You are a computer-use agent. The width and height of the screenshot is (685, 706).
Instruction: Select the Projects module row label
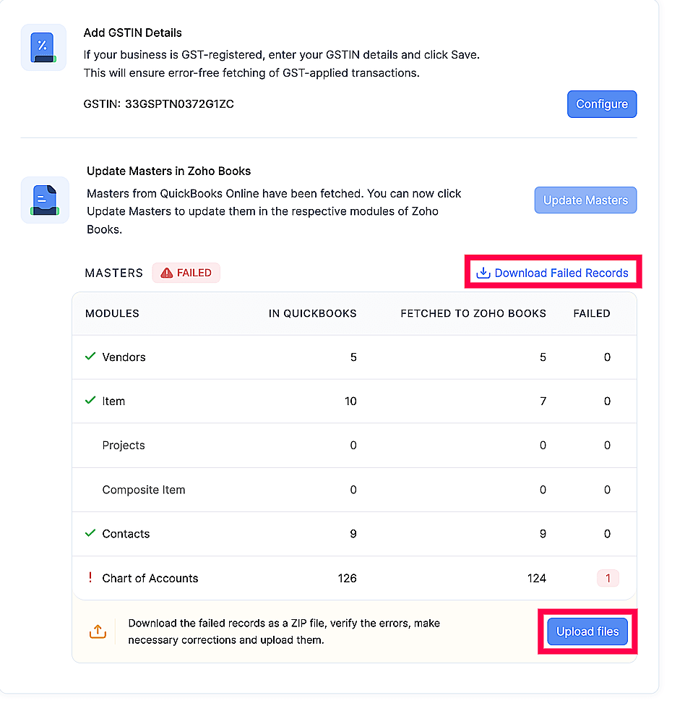click(124, 446)
